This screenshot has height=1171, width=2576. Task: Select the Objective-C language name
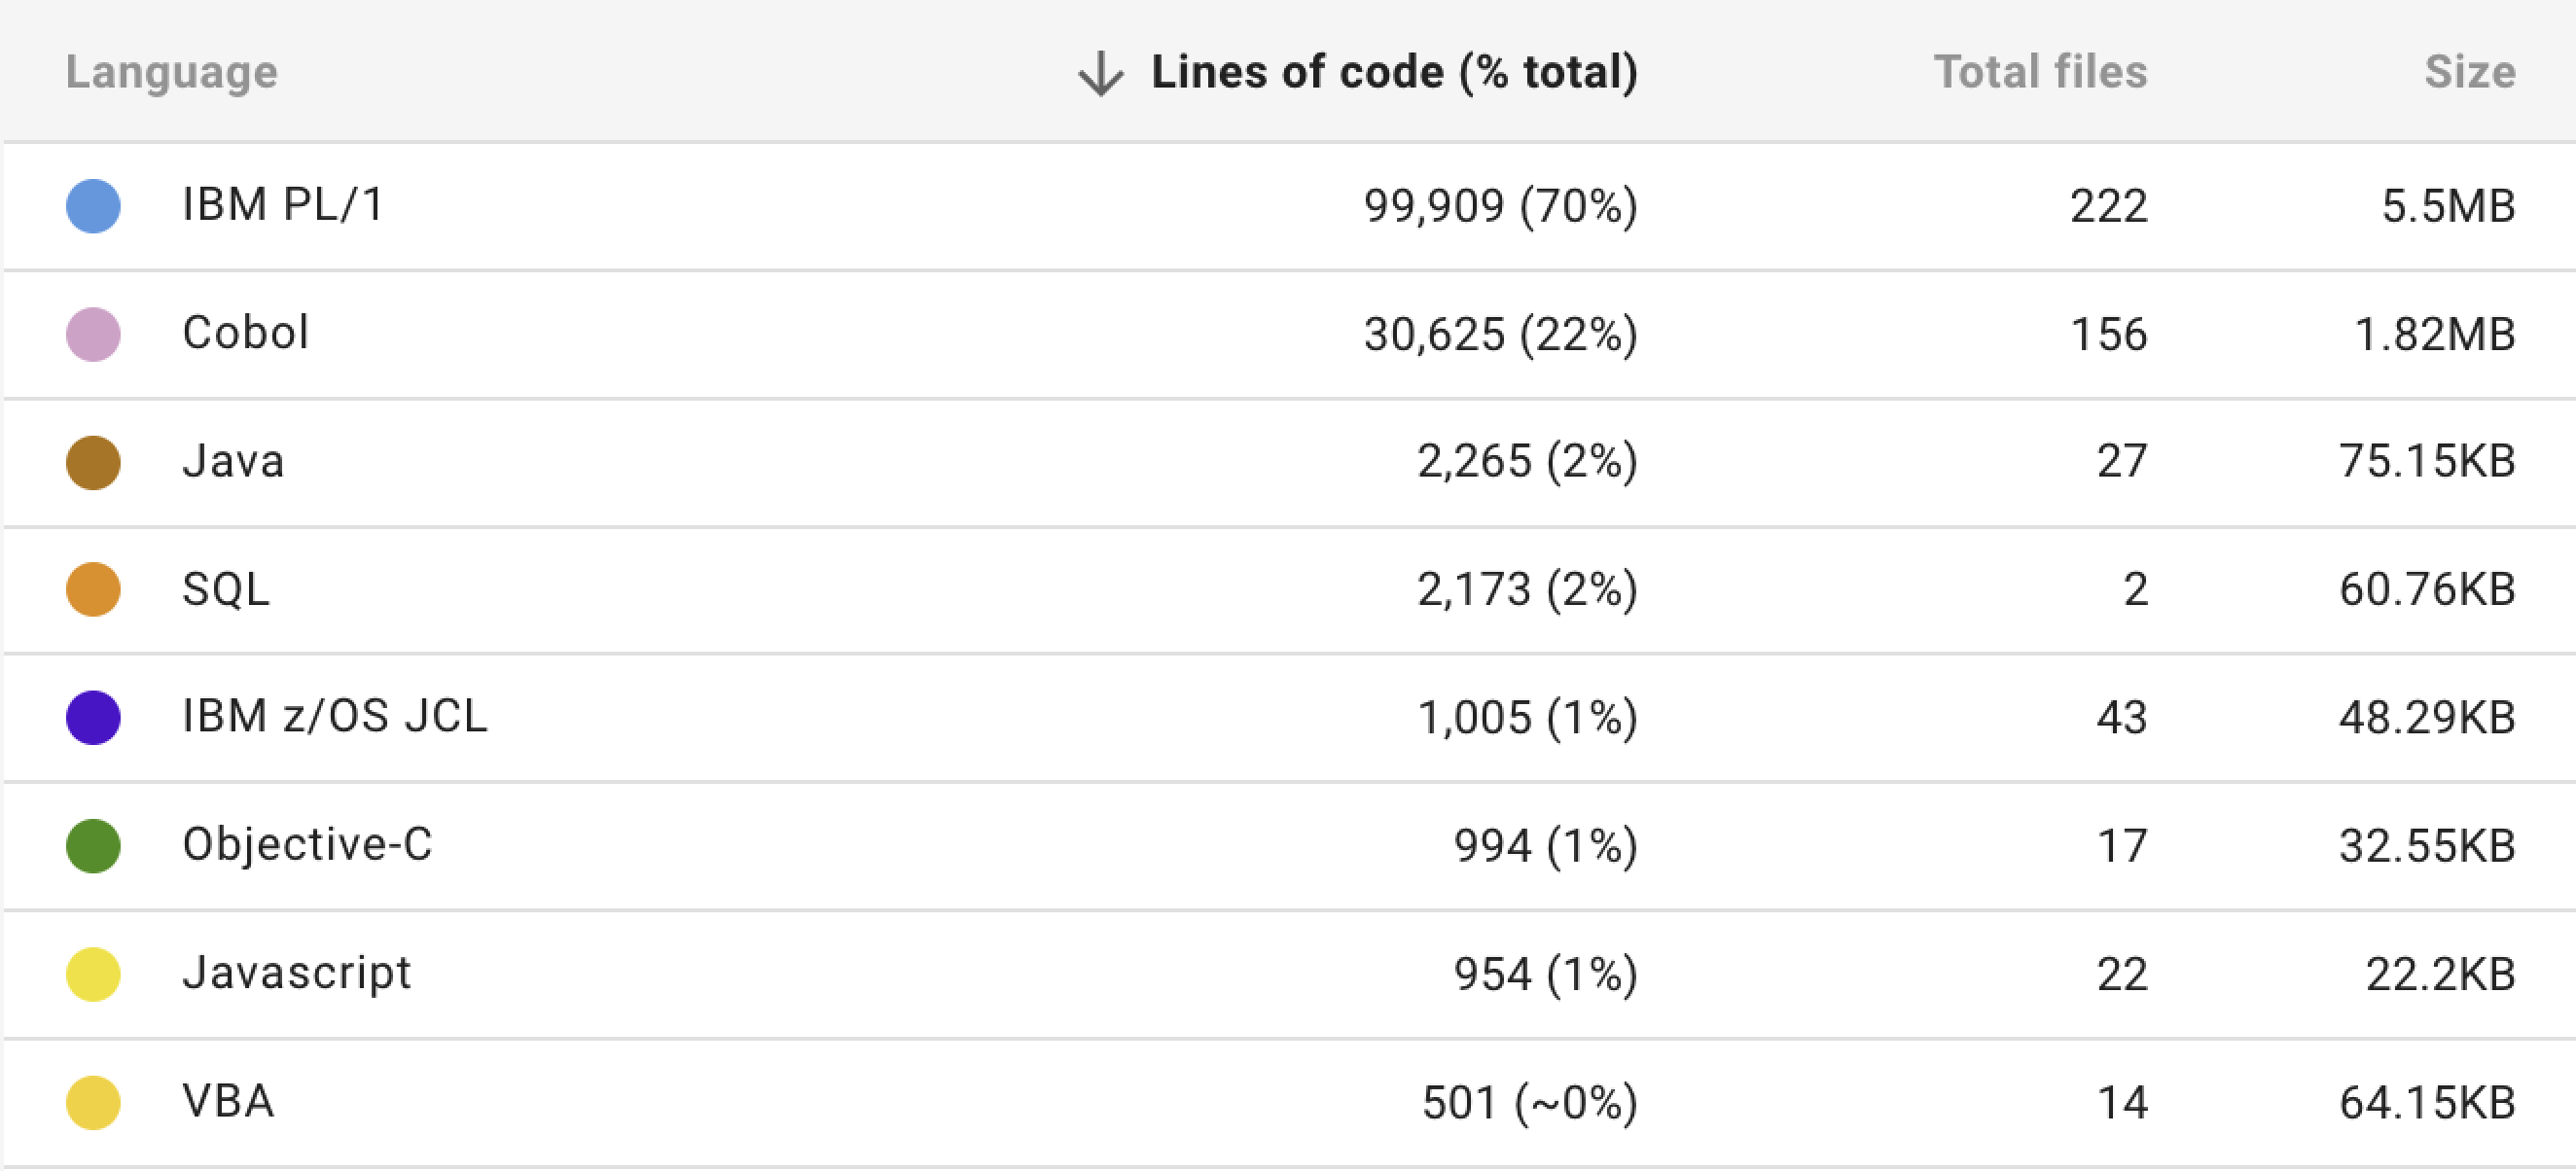click(x=307, y=846)
